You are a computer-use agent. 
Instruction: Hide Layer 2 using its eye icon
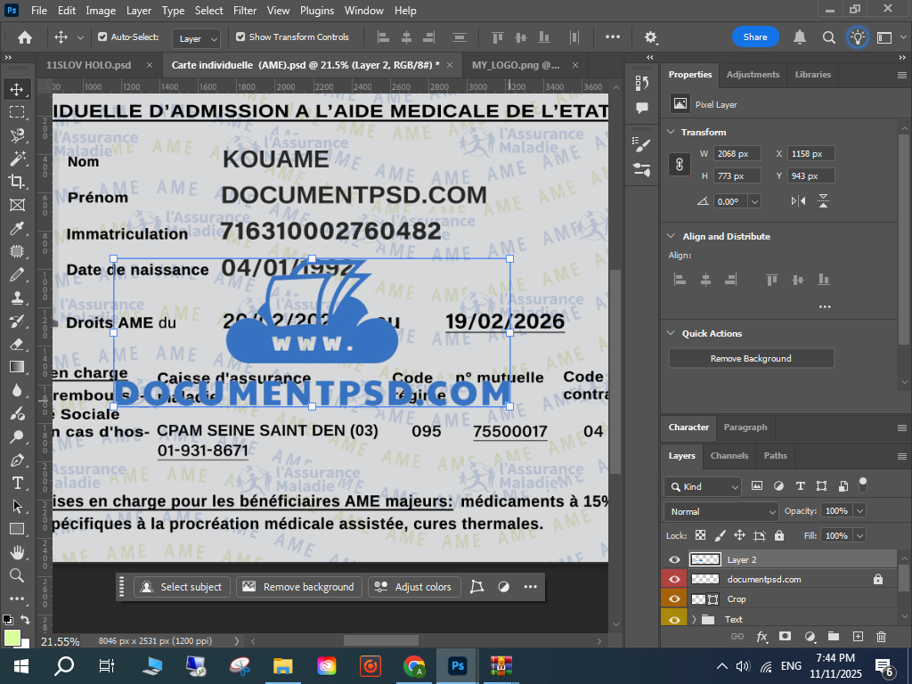point(674,559)
